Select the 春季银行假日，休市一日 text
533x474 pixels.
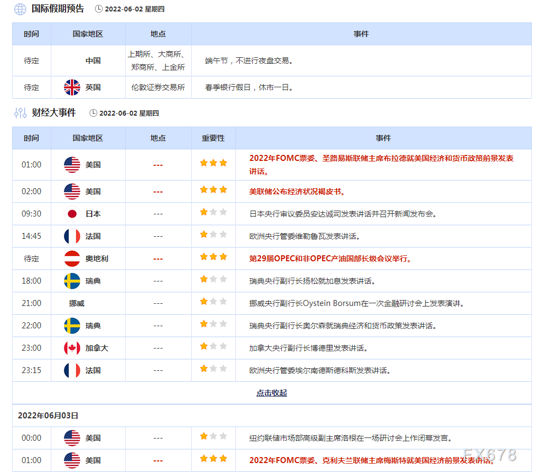coord(249,88)
